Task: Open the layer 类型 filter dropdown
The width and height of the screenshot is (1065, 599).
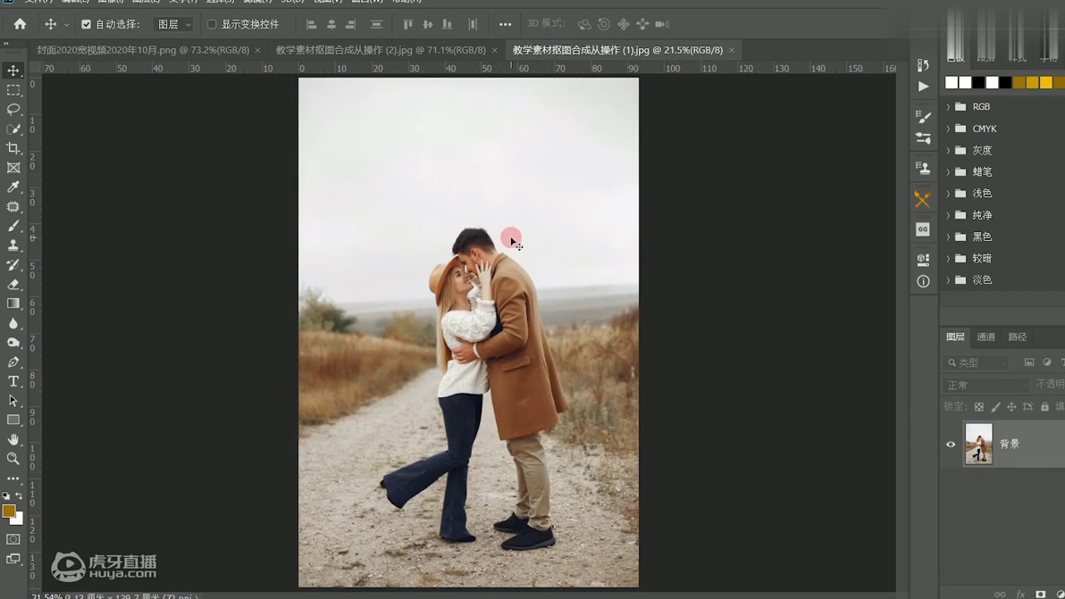Action: coord(977,363)
